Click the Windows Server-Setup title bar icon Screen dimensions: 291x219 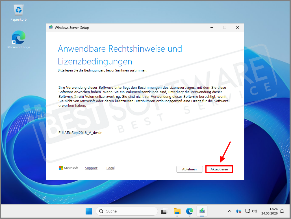point(51,27)
